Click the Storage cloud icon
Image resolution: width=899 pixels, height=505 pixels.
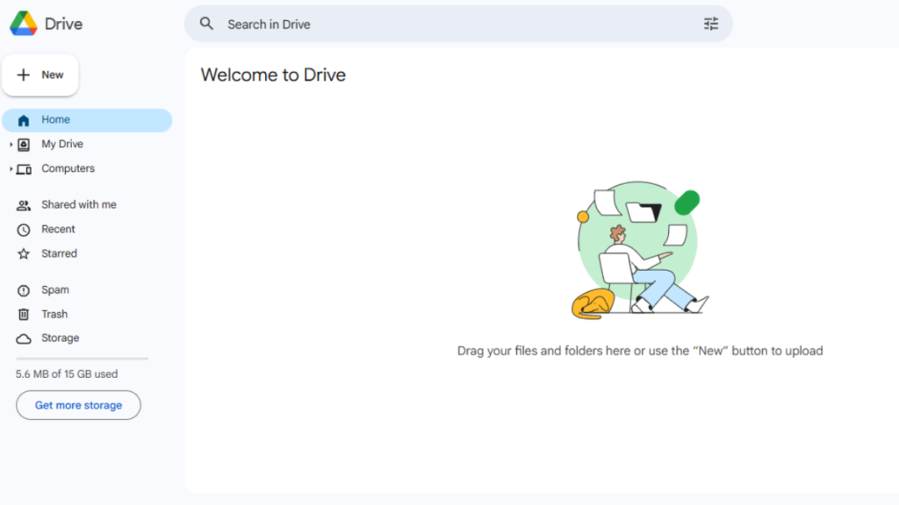pos(25,338)
